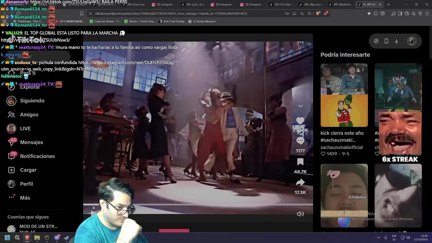Go to next video with down chevron

point(300,106)
